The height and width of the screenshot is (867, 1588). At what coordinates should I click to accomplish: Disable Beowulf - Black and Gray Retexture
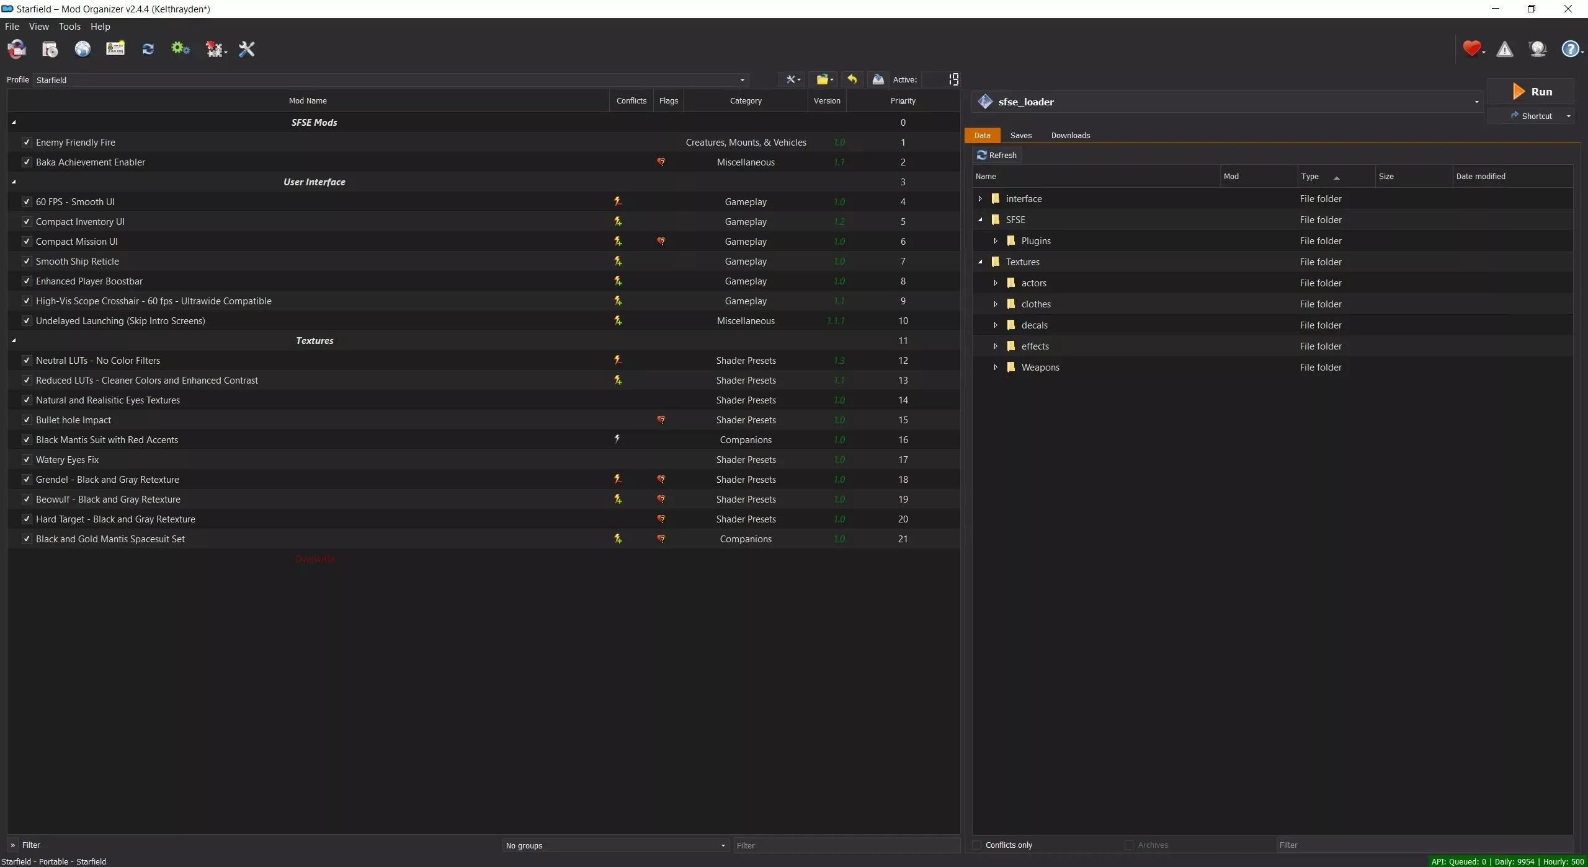(27, 499)
